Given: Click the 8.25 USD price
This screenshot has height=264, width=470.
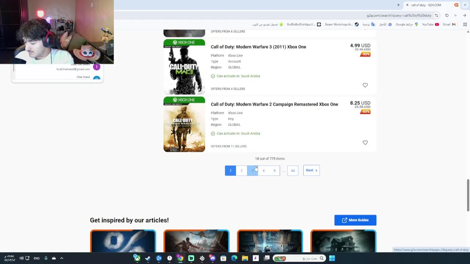Looking at the screenshot, I should [x=360, y=103].
